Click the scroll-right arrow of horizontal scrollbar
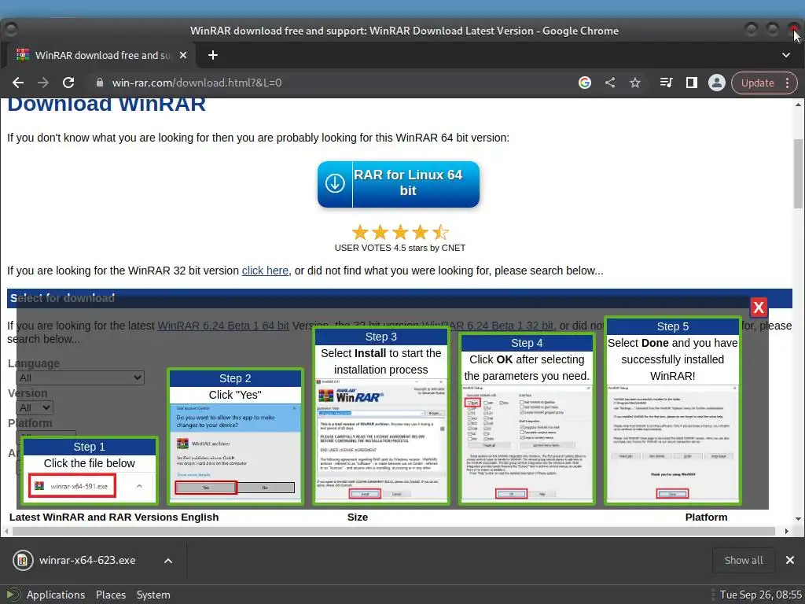This screenshot has height=604, width=805. (x=786, y=531)
